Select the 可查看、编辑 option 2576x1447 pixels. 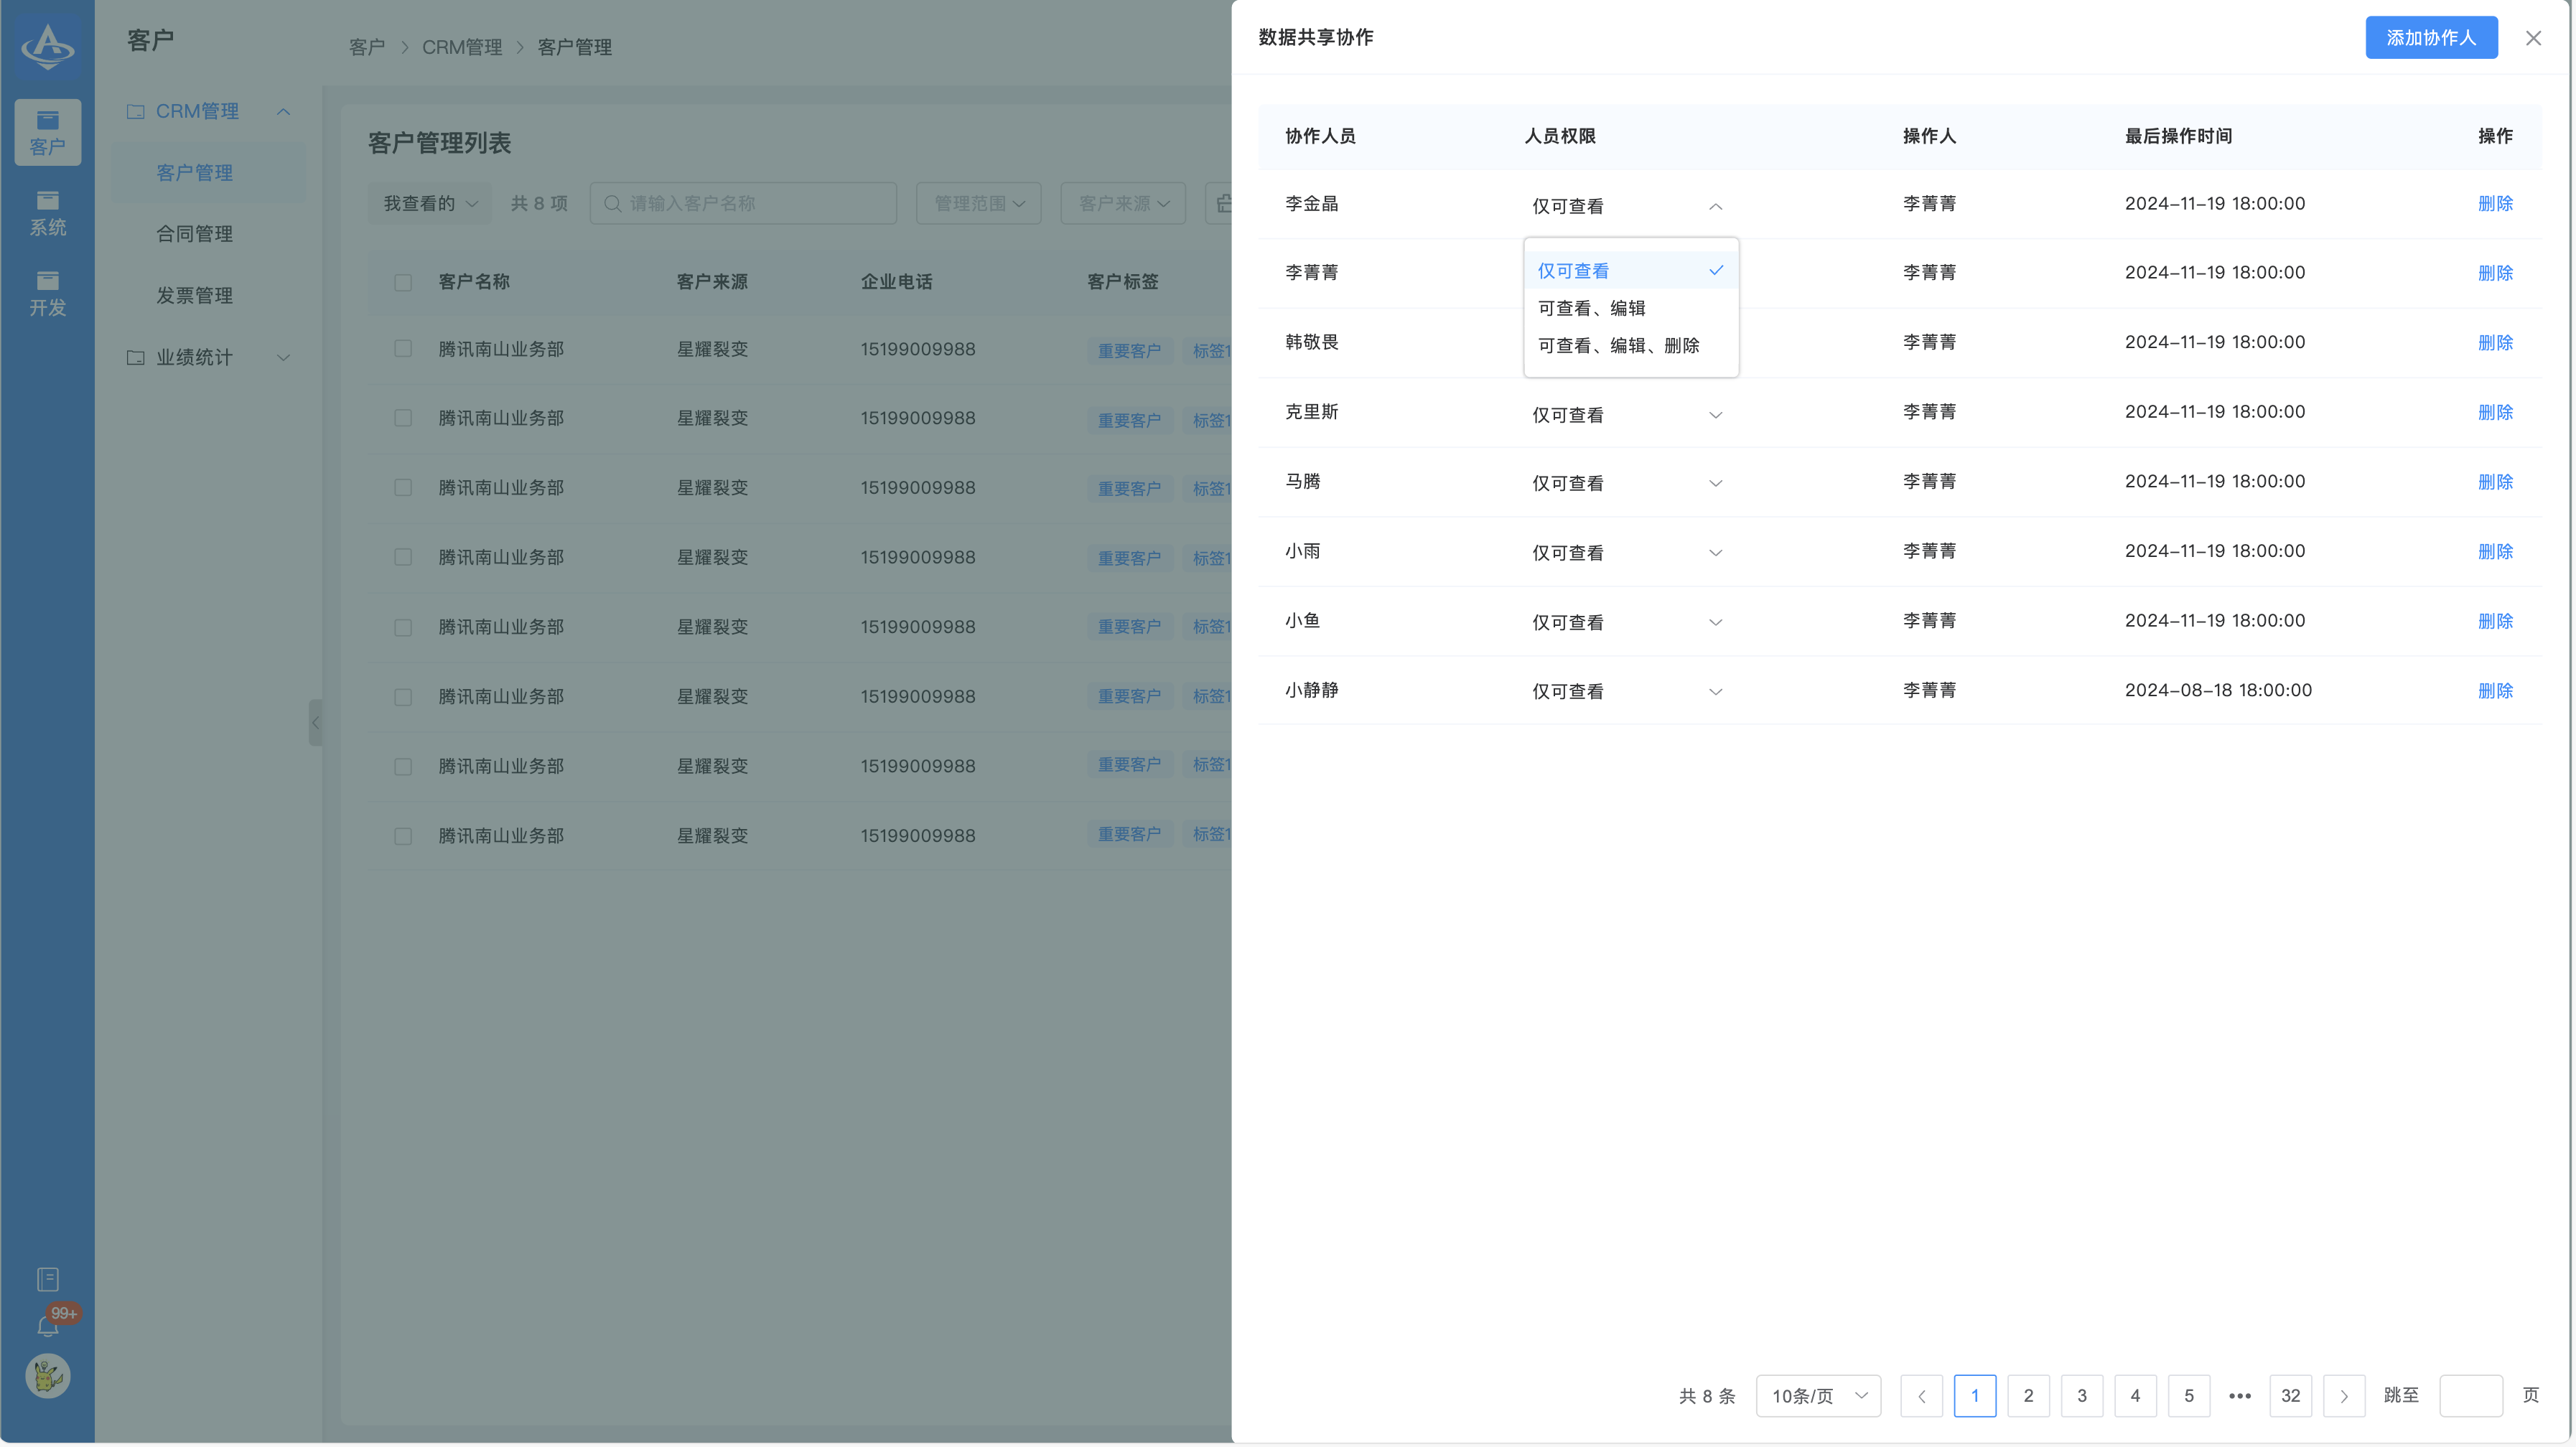point(1591,308)
